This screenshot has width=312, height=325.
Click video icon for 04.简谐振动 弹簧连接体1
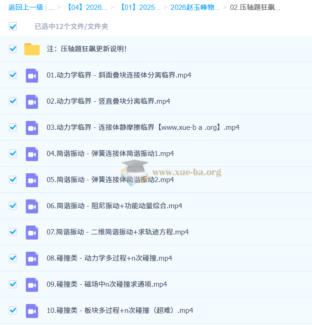coord(32,154)
